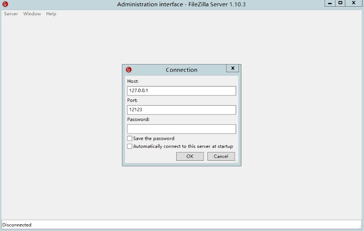The image size is (364, 231).
Task: Click the Password: label in dialog
Action: 138,119
